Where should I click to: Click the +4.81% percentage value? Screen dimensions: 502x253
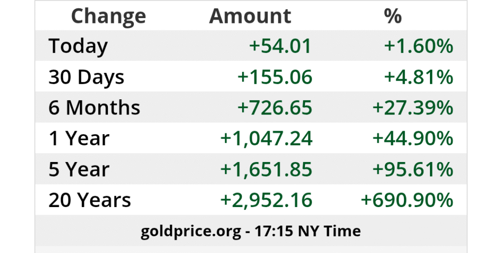(x=419, y=77)
